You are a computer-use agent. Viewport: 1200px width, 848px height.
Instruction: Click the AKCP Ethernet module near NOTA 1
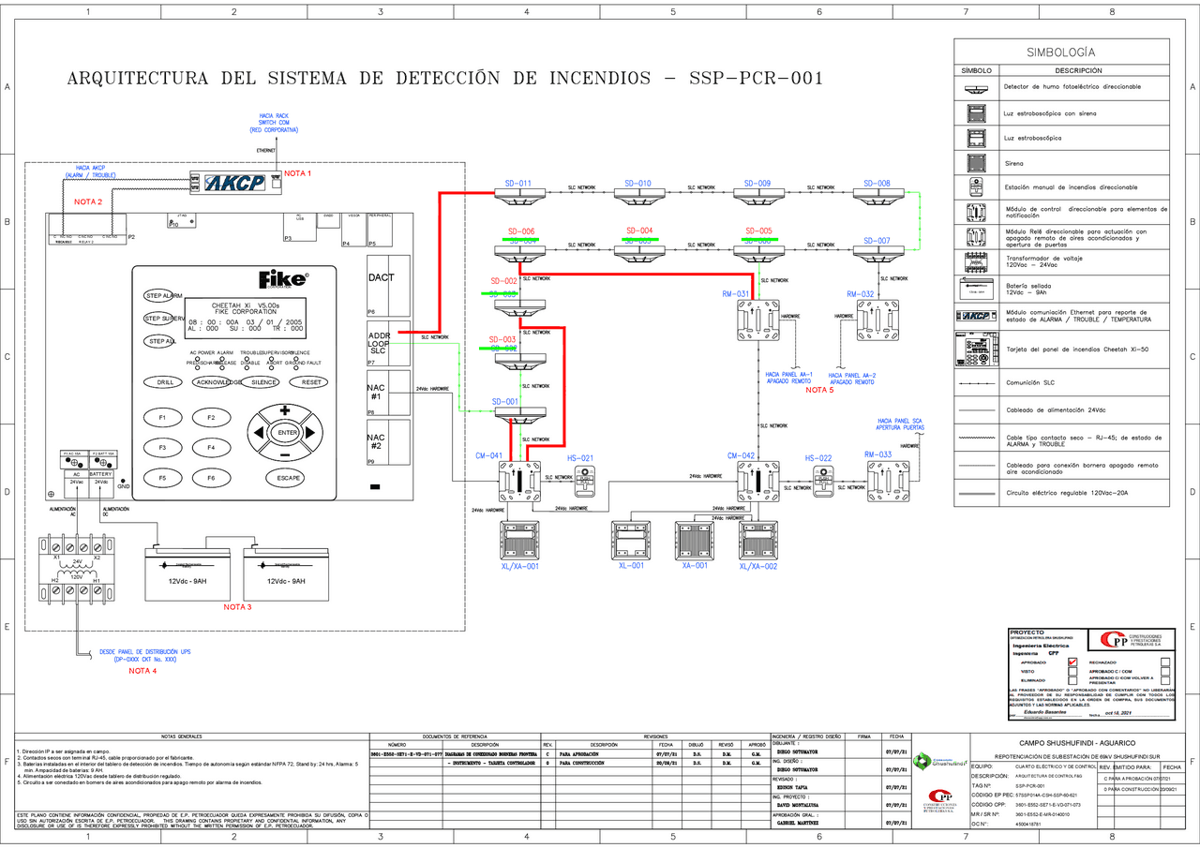click(235, 181)
